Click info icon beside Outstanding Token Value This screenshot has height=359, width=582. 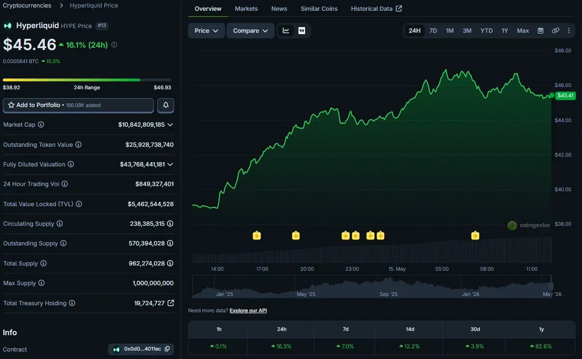click(x=78, y=144)
